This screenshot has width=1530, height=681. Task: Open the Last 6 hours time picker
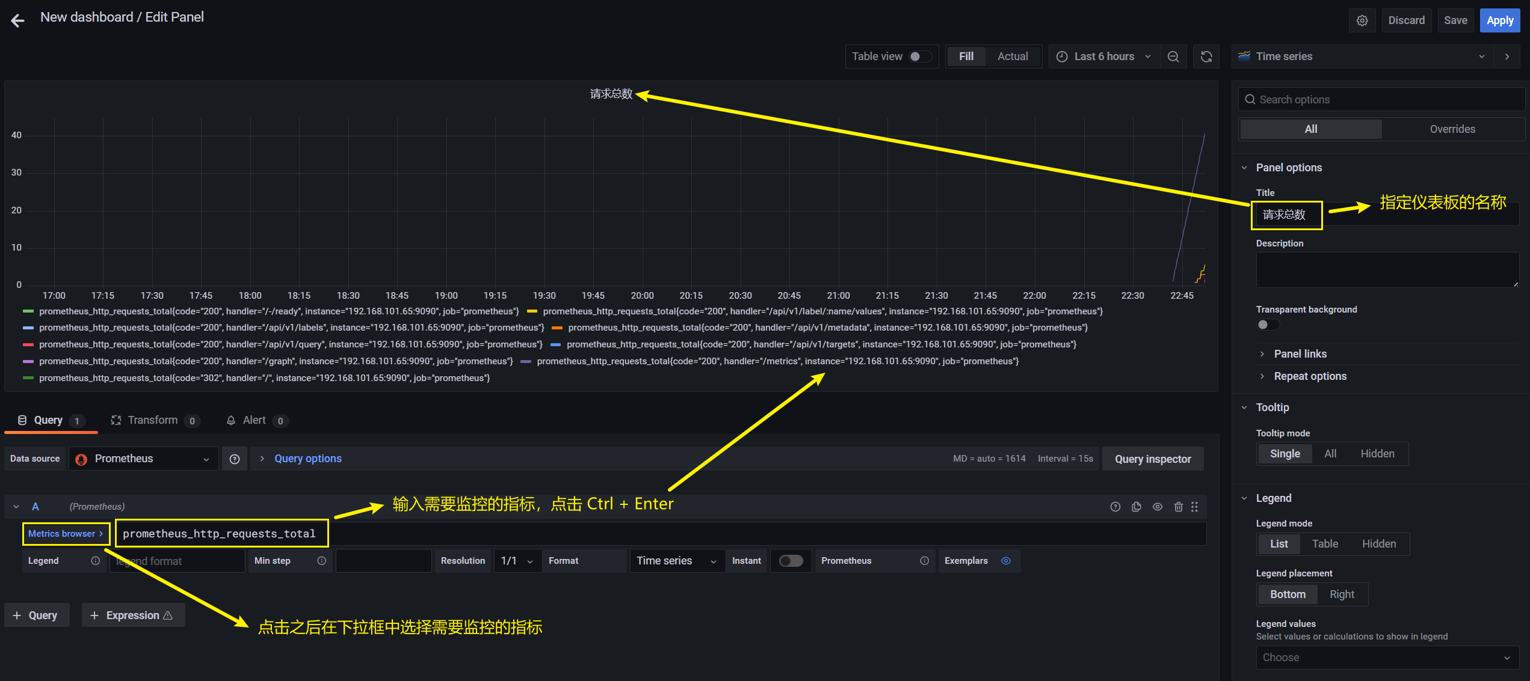click(1103, 56)
